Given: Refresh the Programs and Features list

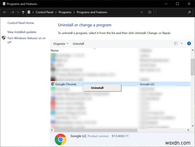Looking at the screenshot, I should click(150, 12).
